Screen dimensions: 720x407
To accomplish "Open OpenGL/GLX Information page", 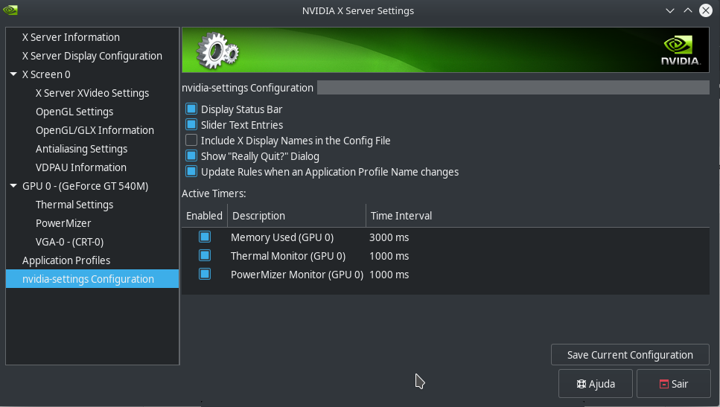I will (95, 130).
